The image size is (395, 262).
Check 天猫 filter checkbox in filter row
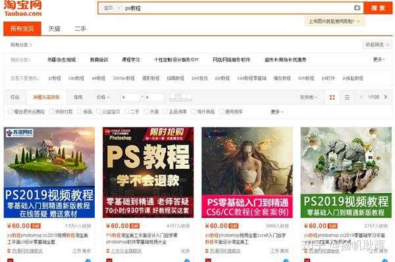pos(146,112)
